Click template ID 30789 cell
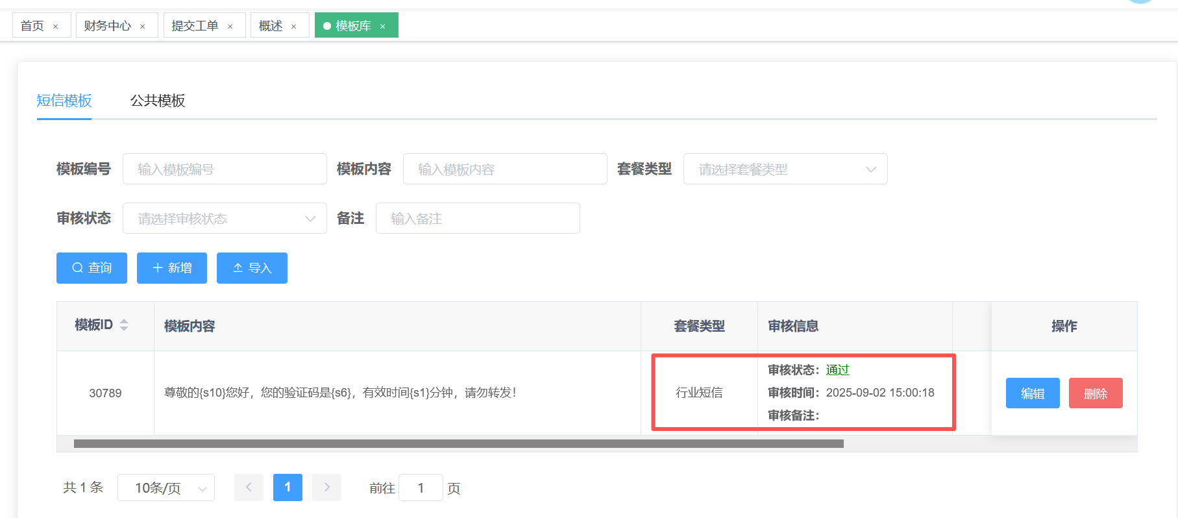Image resolution: width=1178 pixels, height=518 pixels. pyautogui.click(x=105, y=393)
